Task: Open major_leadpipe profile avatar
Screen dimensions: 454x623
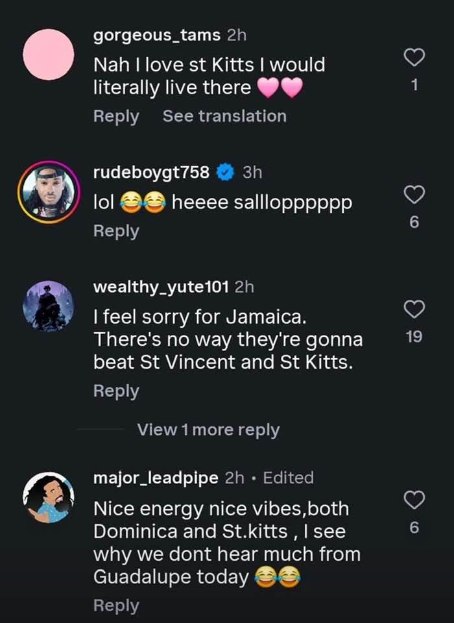Action: coord(49,497)
